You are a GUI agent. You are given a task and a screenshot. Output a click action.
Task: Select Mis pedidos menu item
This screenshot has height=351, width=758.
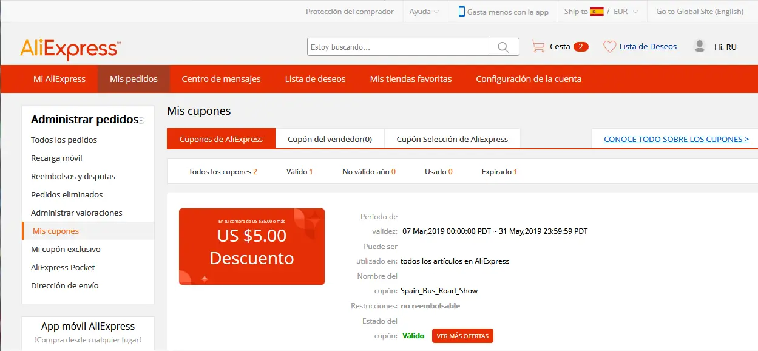tap(134, 79)
